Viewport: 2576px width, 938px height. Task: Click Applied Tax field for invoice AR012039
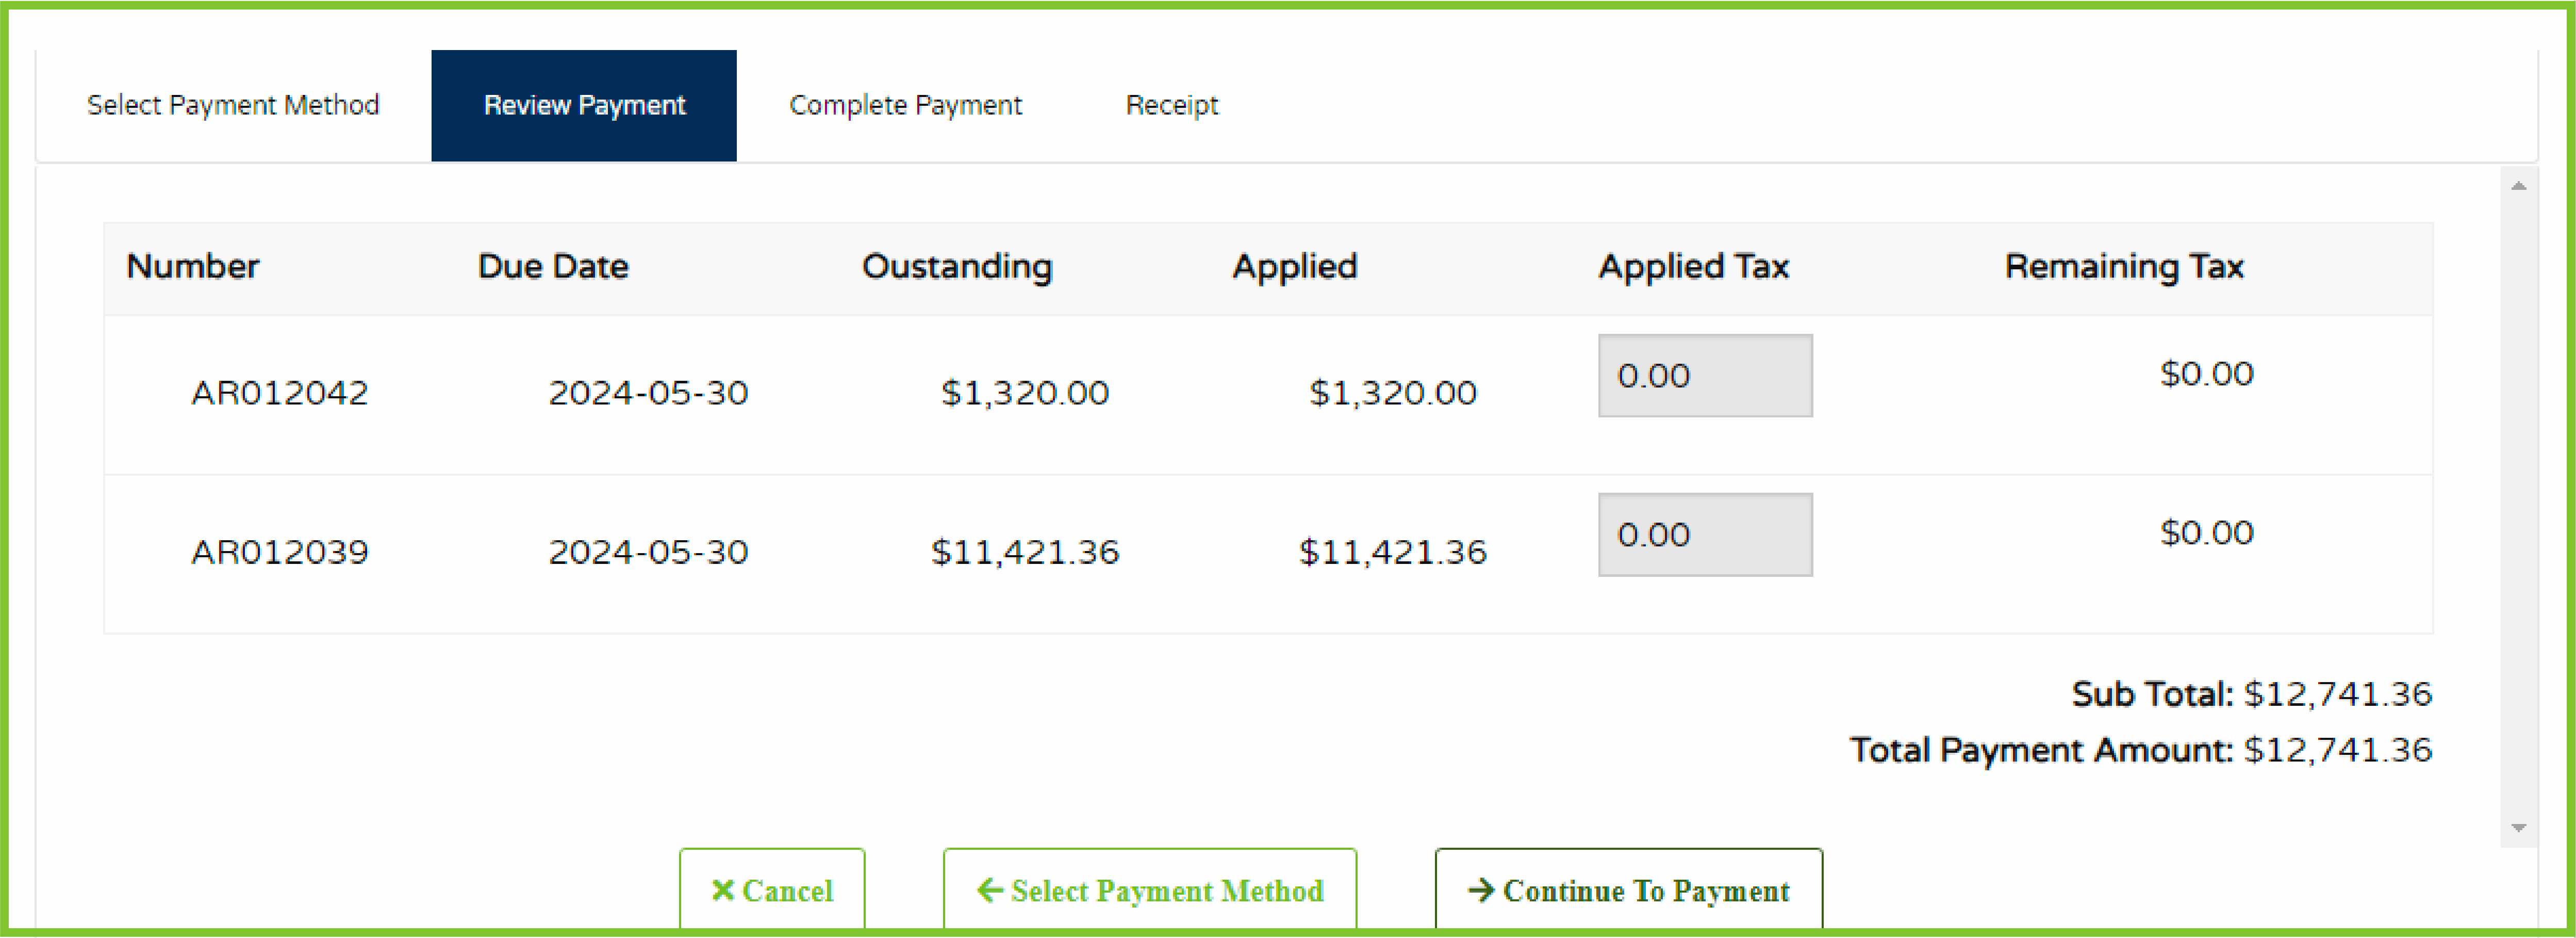tap(1705, 535)
